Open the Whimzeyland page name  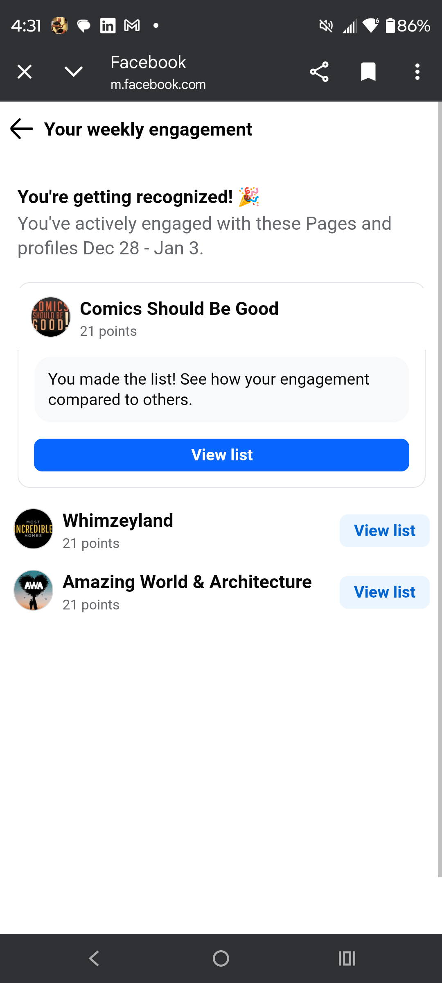[x=118, y=521]
